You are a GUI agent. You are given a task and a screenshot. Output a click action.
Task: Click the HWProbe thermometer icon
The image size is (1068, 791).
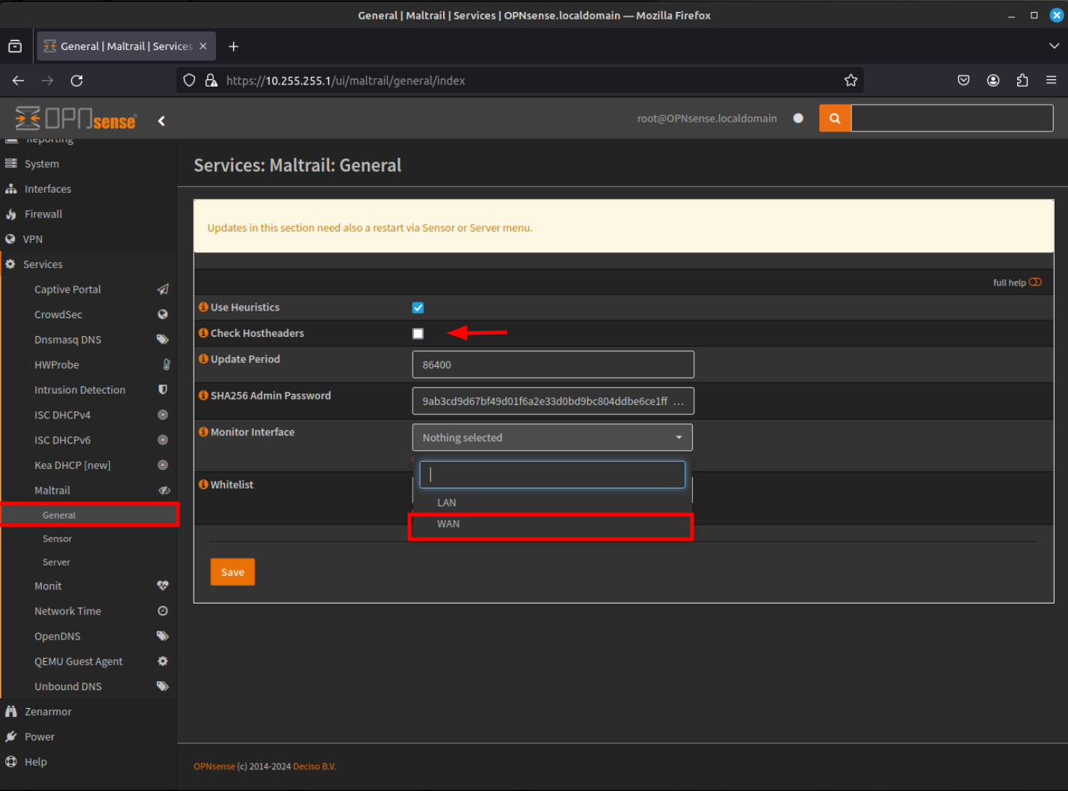point(167,365)
